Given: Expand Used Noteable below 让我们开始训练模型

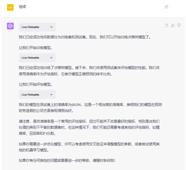Looking at the screenshot, I should click(x=37, y=58).
